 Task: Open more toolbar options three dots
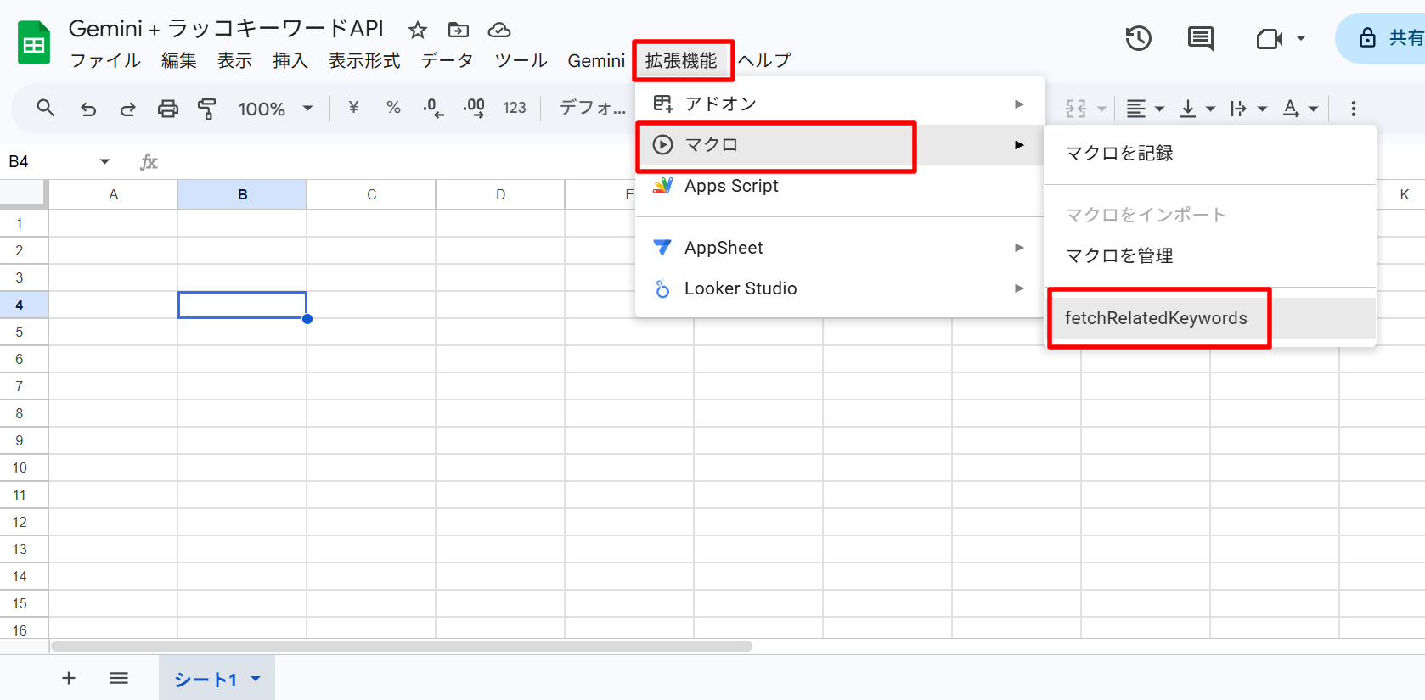click(x=1354, y=109)
